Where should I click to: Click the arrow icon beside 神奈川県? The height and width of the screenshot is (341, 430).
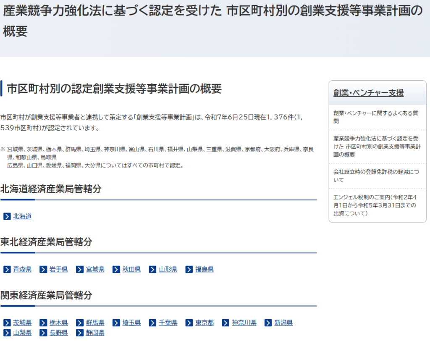point(225,323)
